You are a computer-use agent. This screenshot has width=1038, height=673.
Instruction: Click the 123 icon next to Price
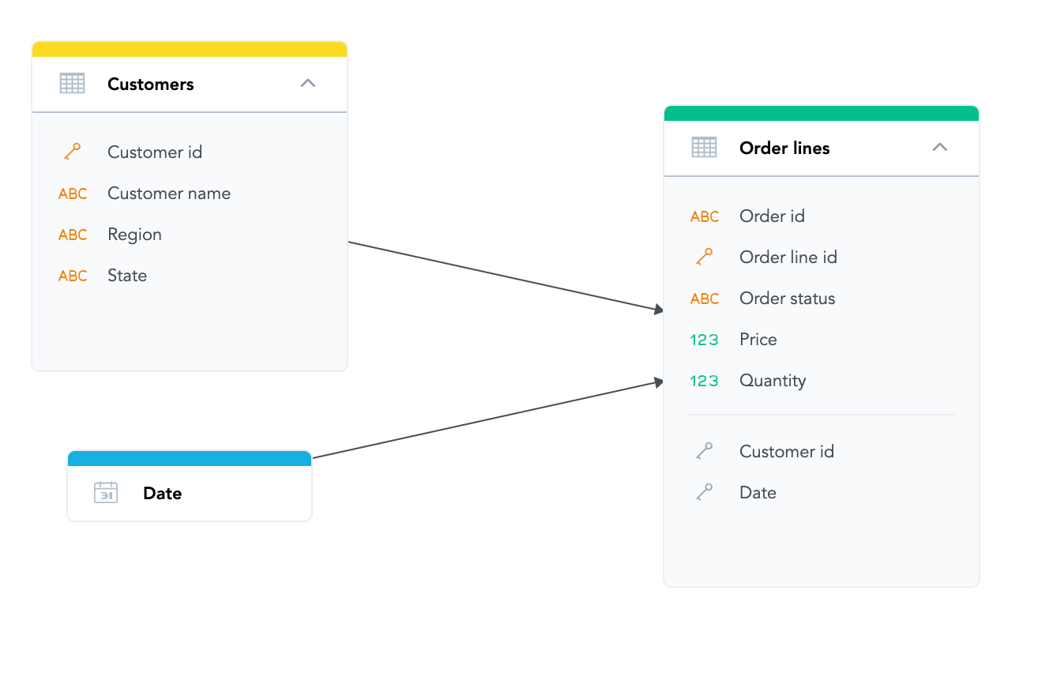coord(704,340)
